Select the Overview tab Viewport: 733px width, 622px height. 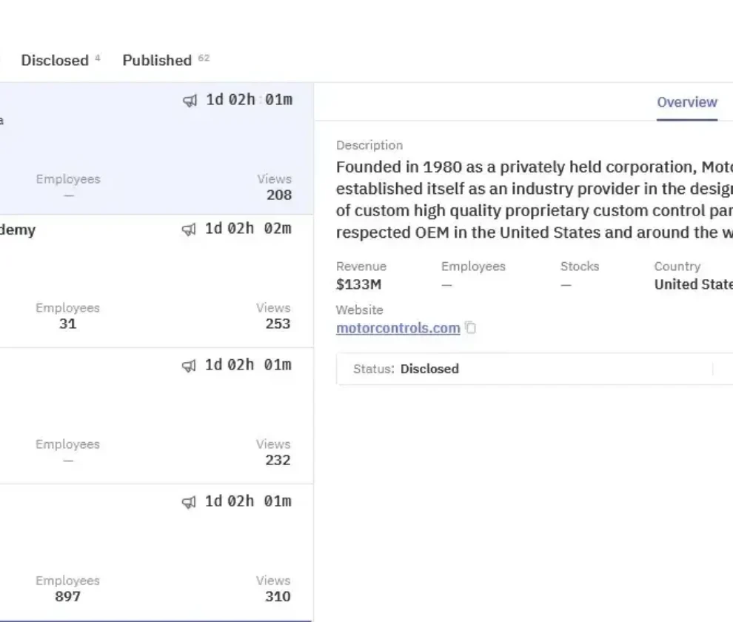pos(686,102)
